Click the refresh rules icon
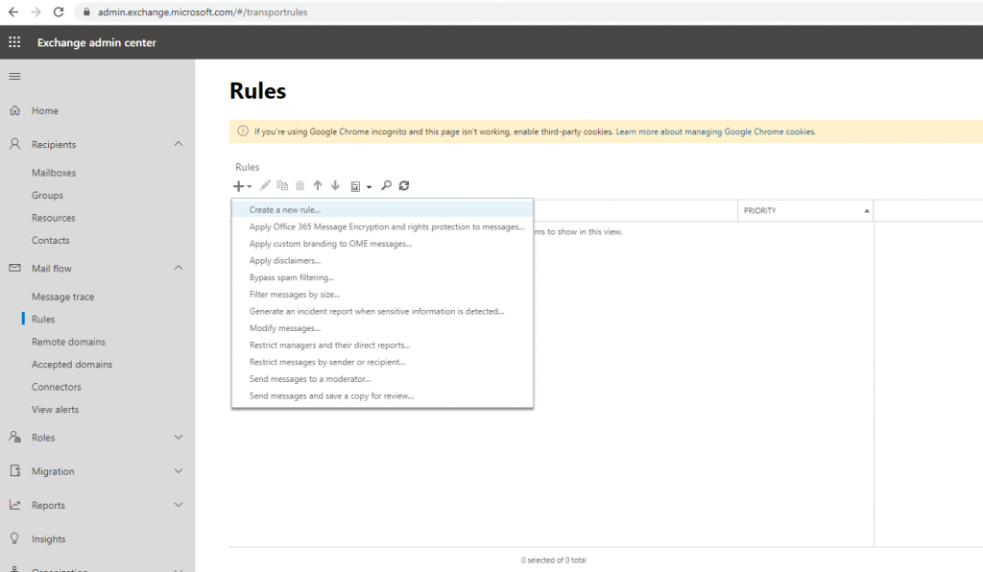Image resolution: width=983 pixels, height=572 pixels. tap(404, 185)
